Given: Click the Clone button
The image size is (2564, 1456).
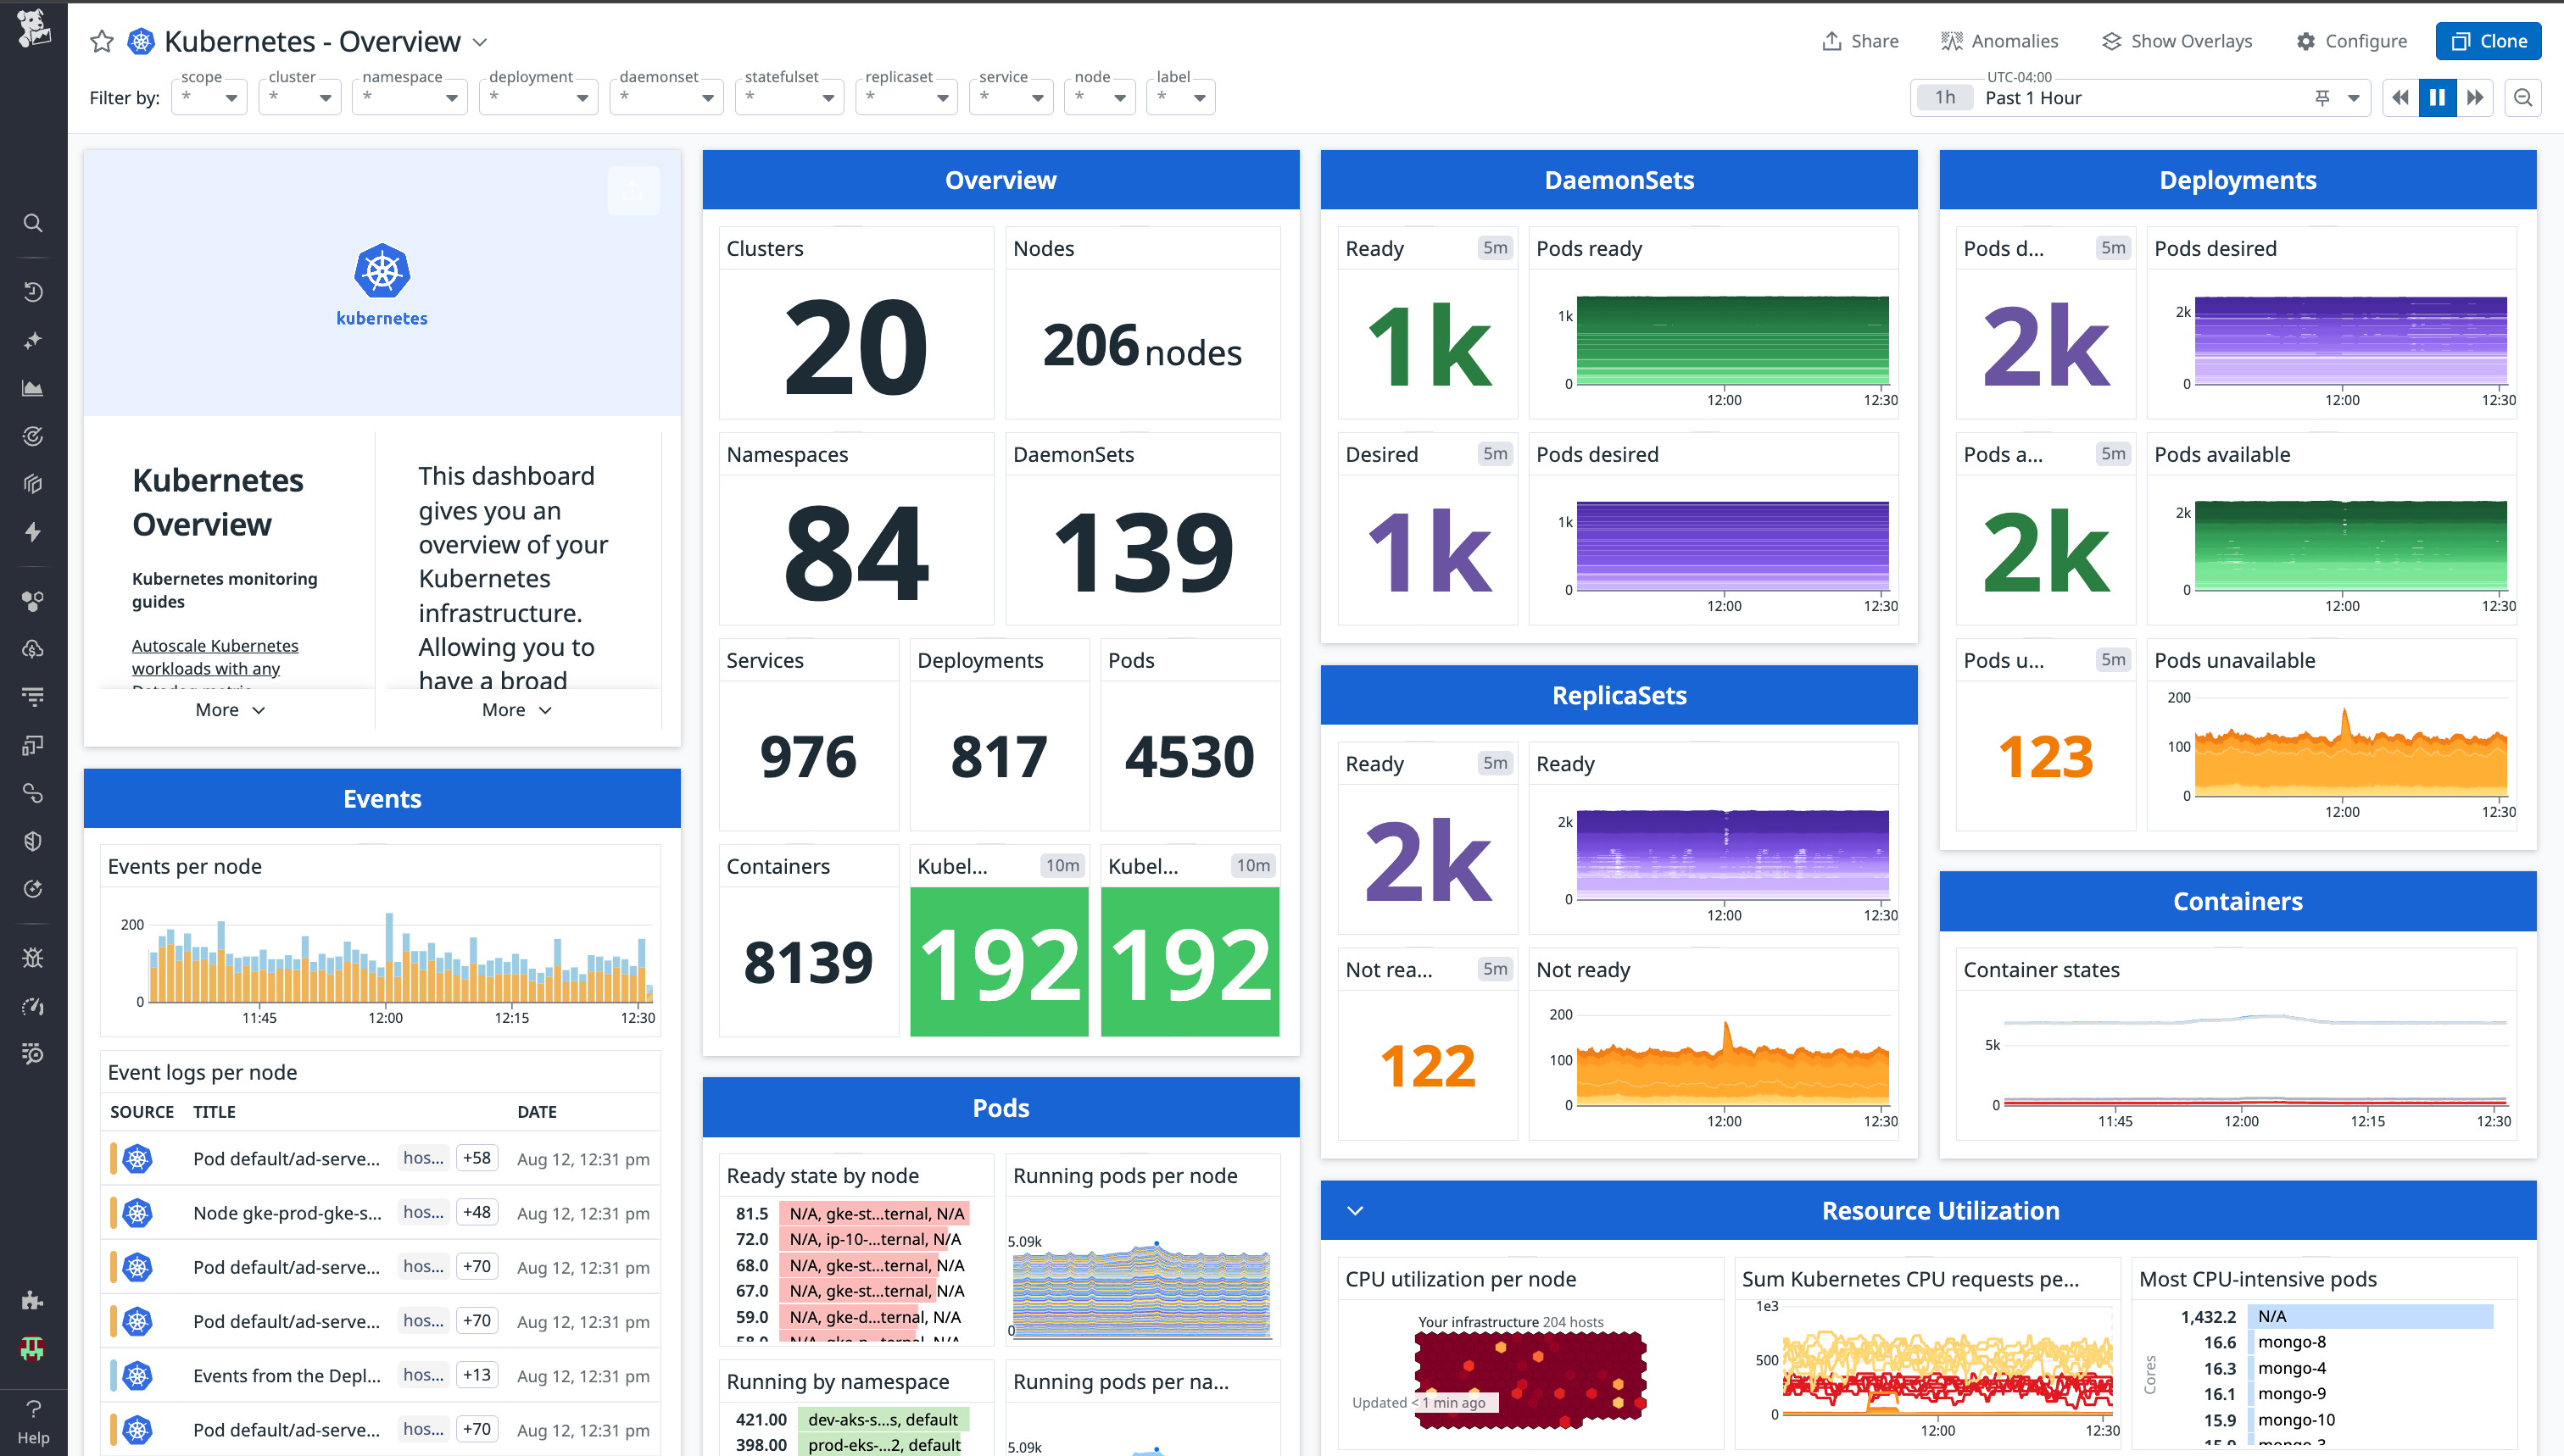Looking at the screenshot, I should pos(2488,41).
